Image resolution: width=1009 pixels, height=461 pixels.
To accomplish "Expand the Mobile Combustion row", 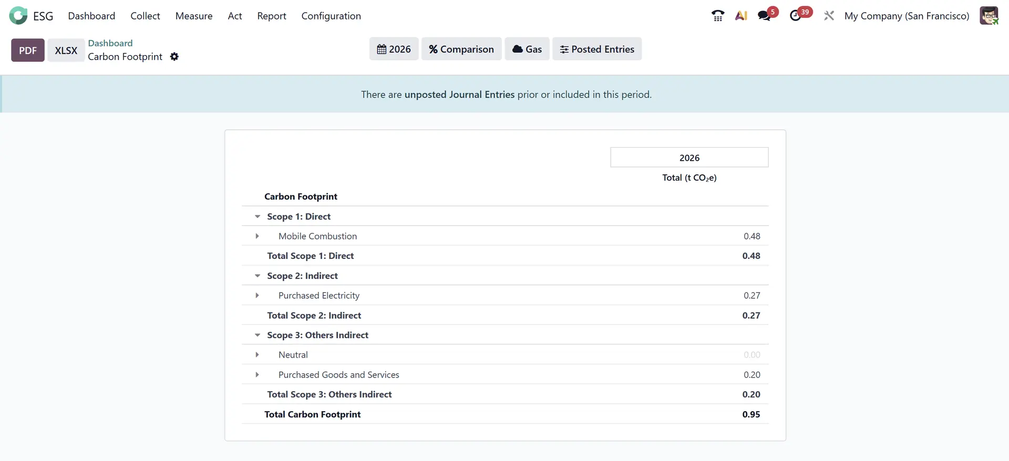I will pos(258,236).
